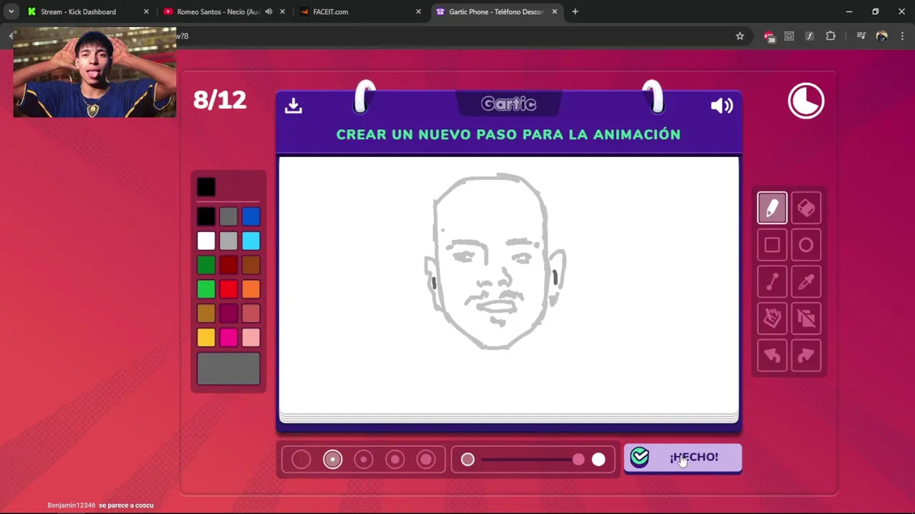Set the opacity slider to its handle
Screen dimensions: 915x514
pyautogui.click(x=578, y=460)
